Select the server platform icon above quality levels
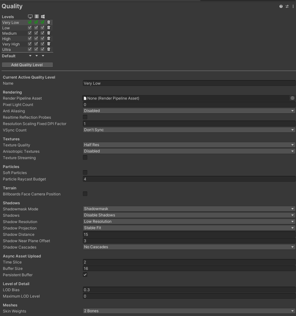This screenshot has width=296, height=316. (36, 16)
